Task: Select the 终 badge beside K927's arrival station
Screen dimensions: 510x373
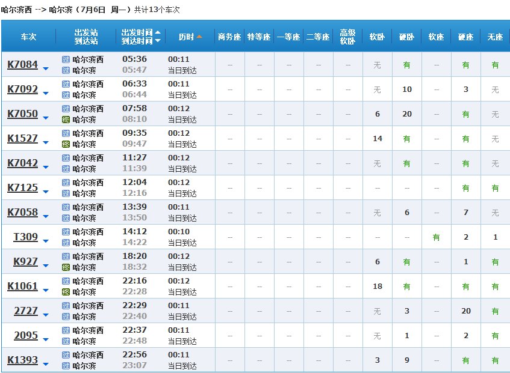Action: pos(65,265)
